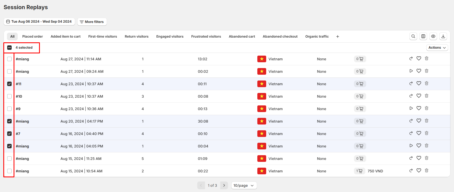Uncheck the checkbox for session #11
Screen dimensions: 454x192
[x=9, y=84]
